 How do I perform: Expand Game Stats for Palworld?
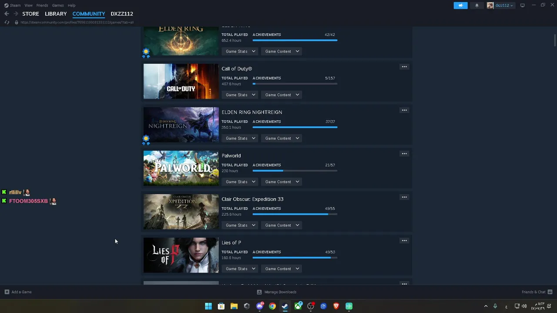[x=240, y=182]
